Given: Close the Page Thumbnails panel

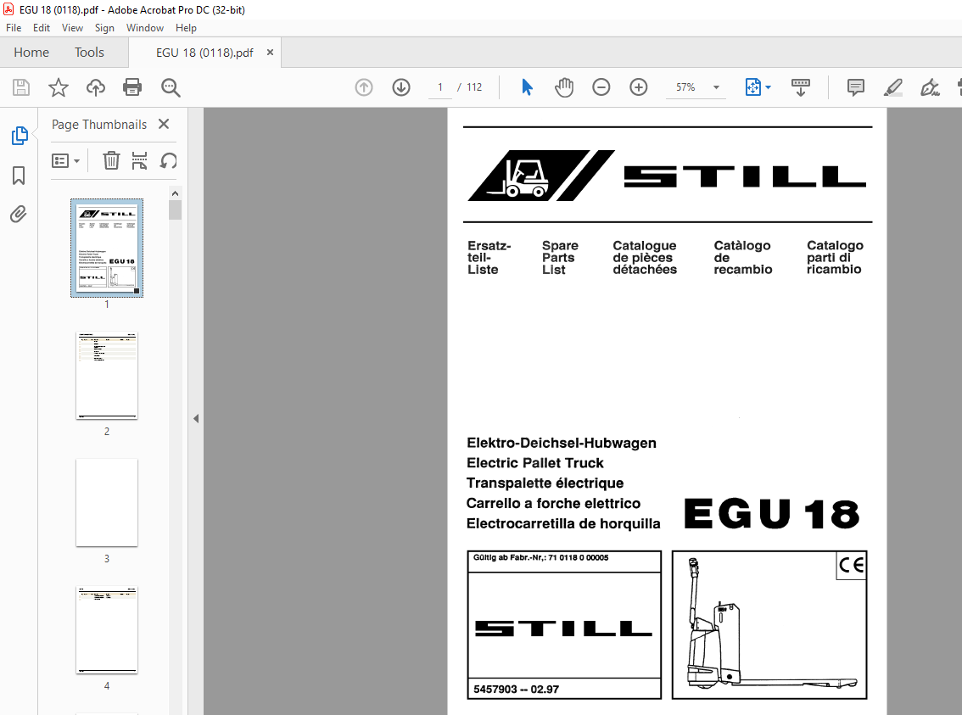Looking at the screenshot, I should coord(164,124).
